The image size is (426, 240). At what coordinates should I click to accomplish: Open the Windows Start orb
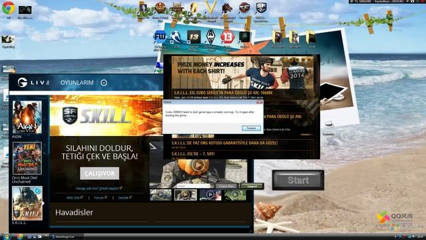(5, 237)
